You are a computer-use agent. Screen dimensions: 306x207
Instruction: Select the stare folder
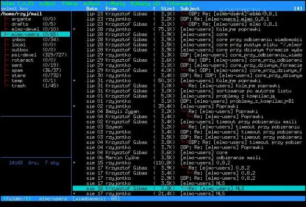tap(36, 76)
